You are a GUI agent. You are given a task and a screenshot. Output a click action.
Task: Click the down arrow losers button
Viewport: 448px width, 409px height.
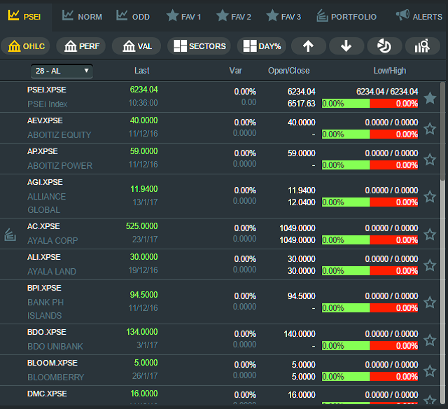tap(346, 46)
